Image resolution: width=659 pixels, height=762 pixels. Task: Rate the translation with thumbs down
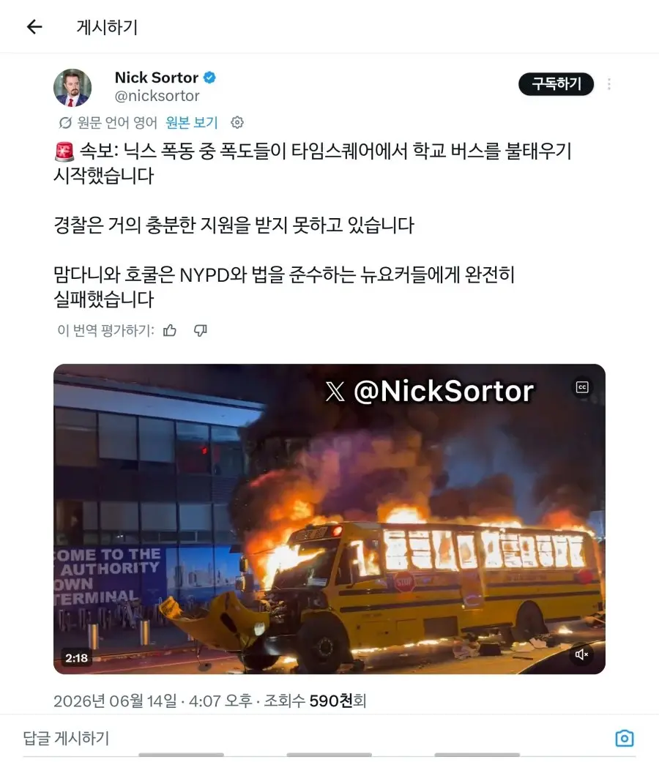[x=200, y=330]
